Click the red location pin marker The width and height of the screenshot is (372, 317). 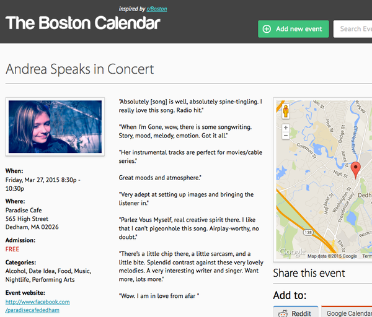click(x=355, y=170)
